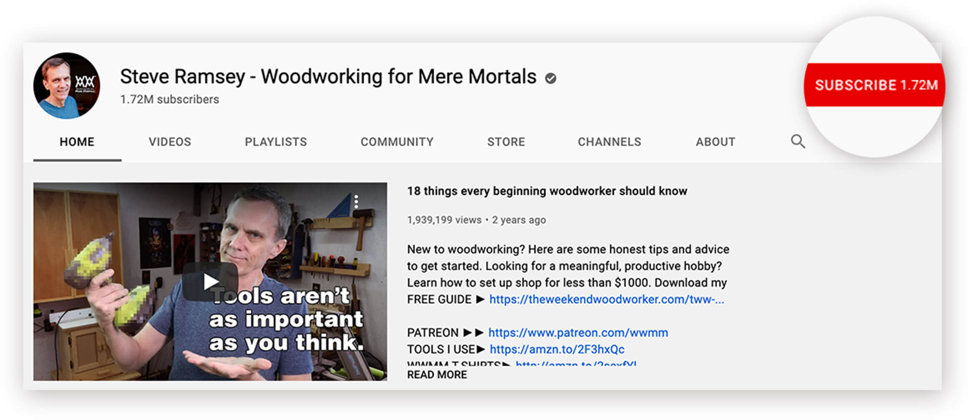The width and height of the screenshot is (970, 420).
Task: Click the '1,939,199 views' text
Action: click(444, 220)
